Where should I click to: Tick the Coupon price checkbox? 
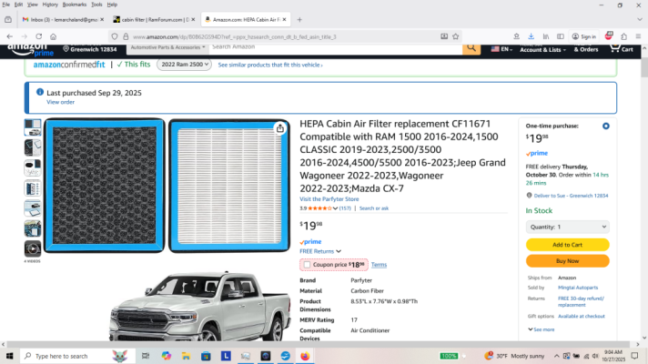click(307, 265)
